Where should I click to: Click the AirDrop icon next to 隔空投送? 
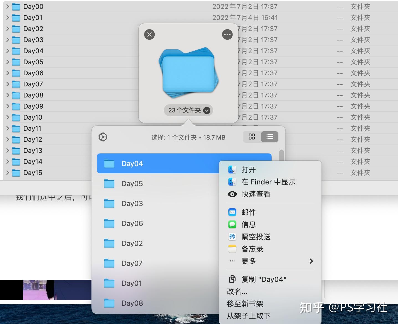click(x=232, y=237)
